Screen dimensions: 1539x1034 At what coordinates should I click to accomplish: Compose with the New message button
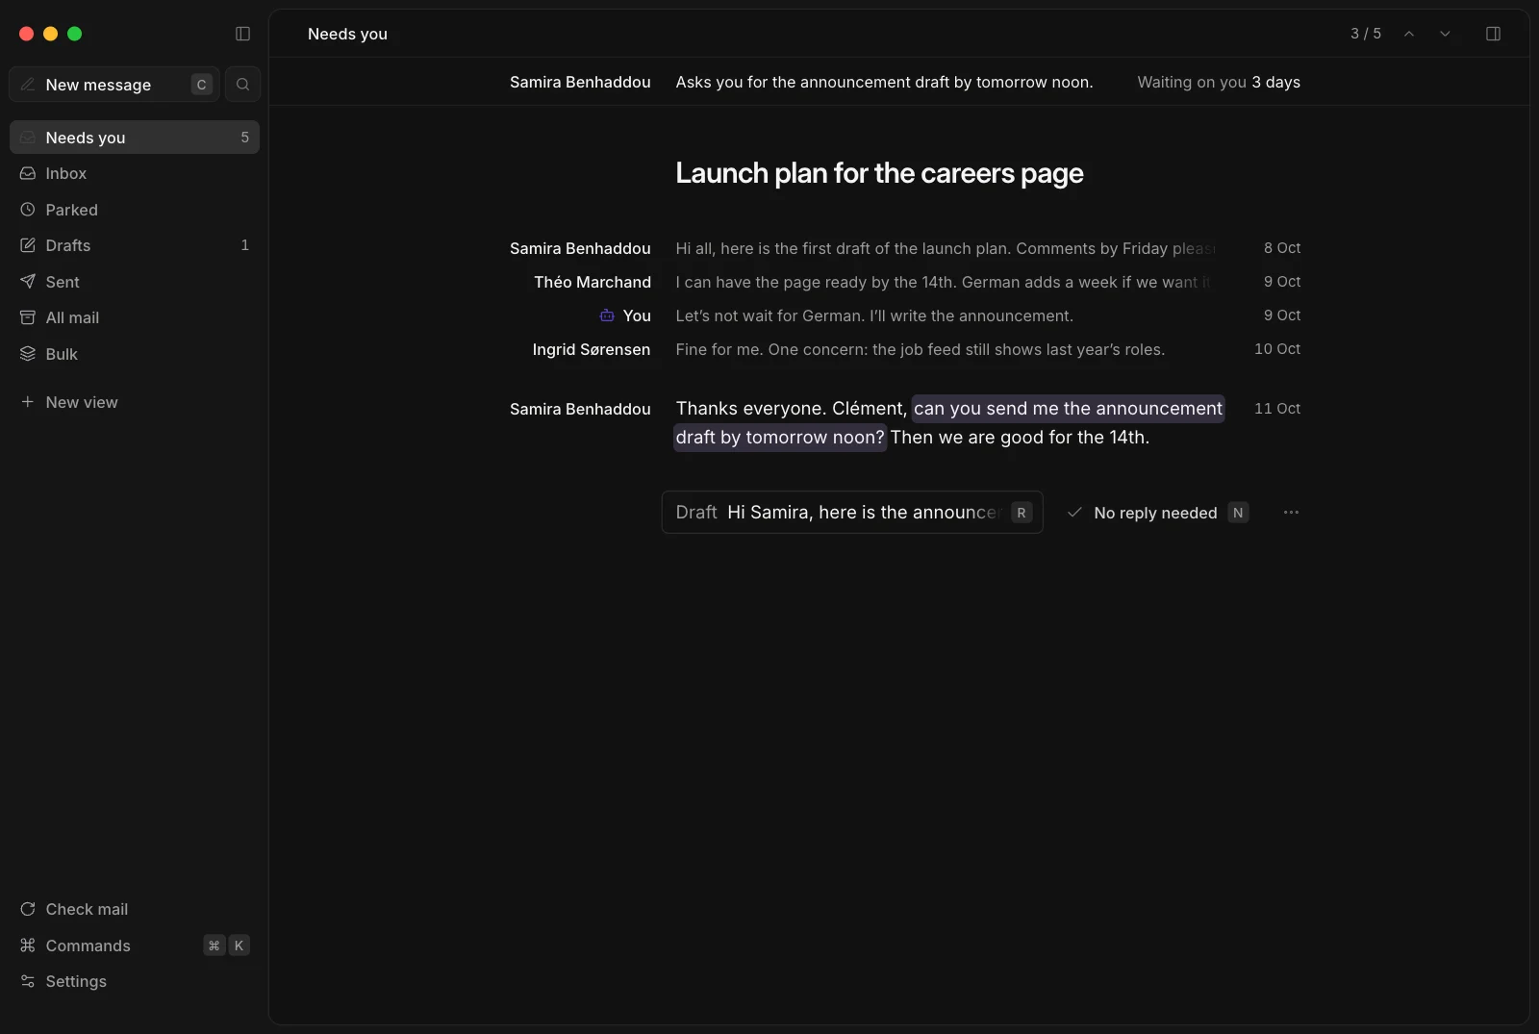click(114, 85)
